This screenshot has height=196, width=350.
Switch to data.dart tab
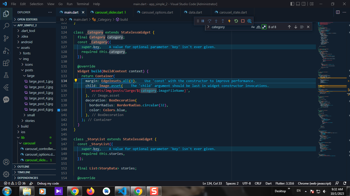(195, 12)
